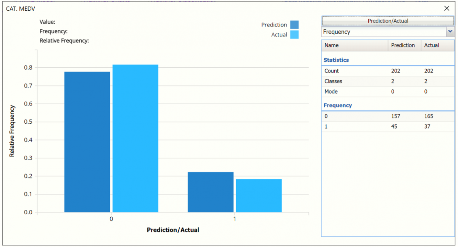458x247 pixels.
Task: Sort by the Prediction column header
Action: click(x=404, y=45)
